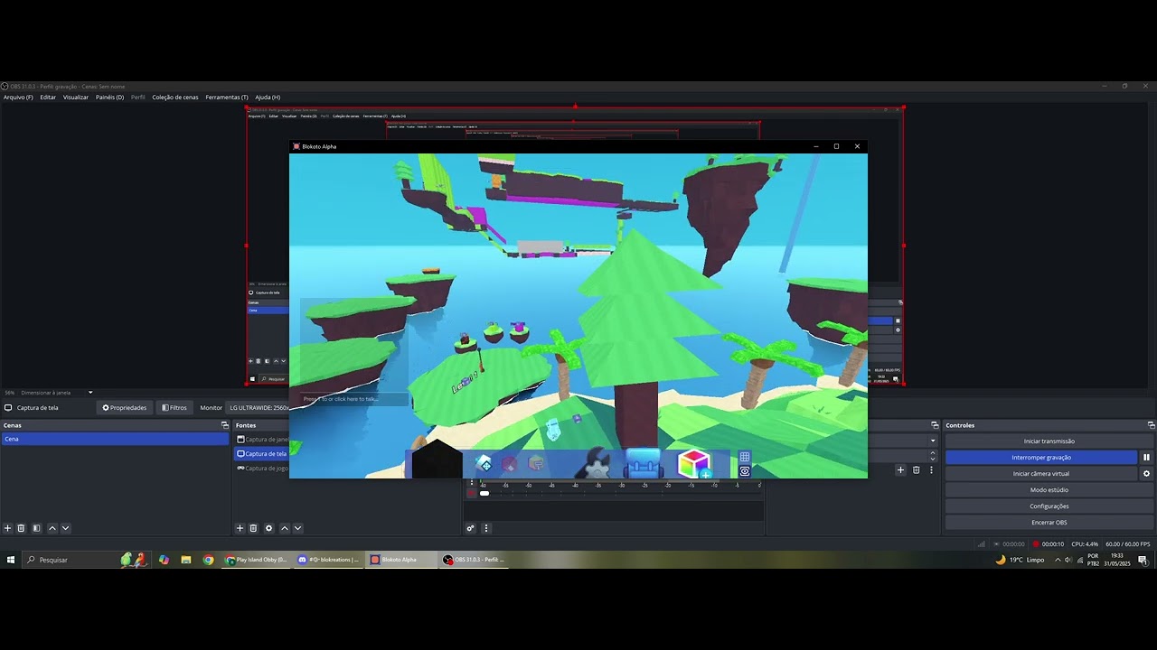Open Copilot from the taskbar
1157x650 pixels.
164,560
